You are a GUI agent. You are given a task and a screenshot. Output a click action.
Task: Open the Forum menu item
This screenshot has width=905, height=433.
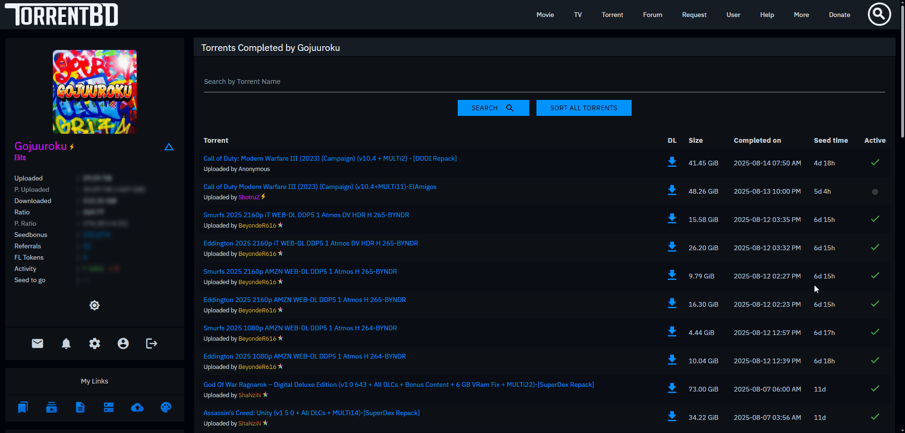pos(652,15)
